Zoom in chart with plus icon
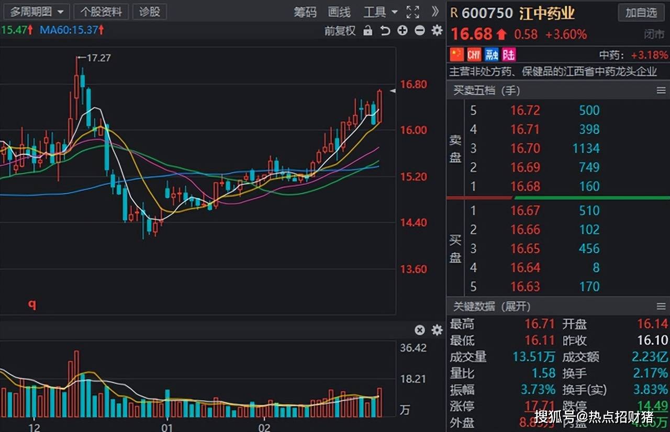This screenshot has width=670, height=432. (x=402, y=31)
